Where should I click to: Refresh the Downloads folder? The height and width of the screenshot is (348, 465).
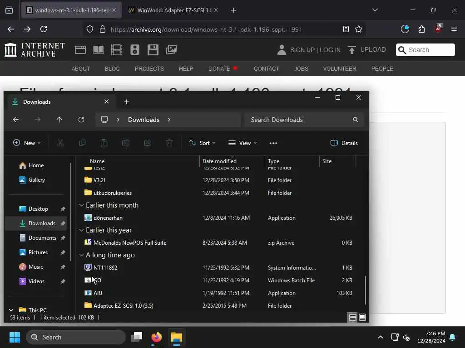[81, 120]
